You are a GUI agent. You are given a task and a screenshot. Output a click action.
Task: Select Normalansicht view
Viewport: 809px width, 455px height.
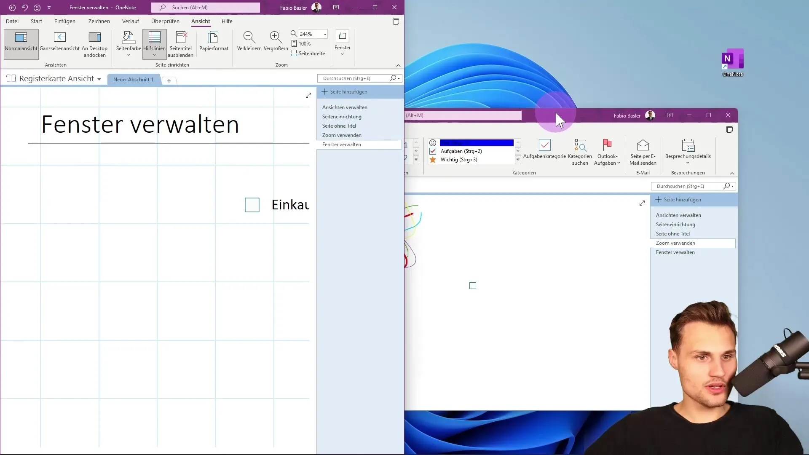pyautogui.click(x=21, y=44)
